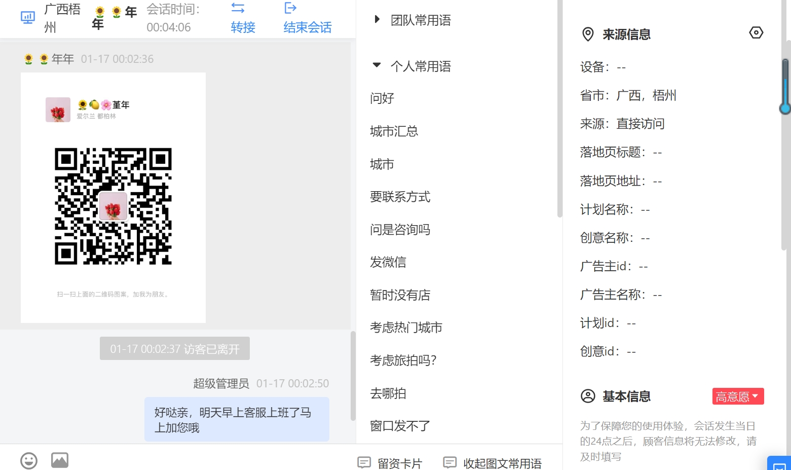
Task: Click the 设备 info row
Action: pos(603,67)
